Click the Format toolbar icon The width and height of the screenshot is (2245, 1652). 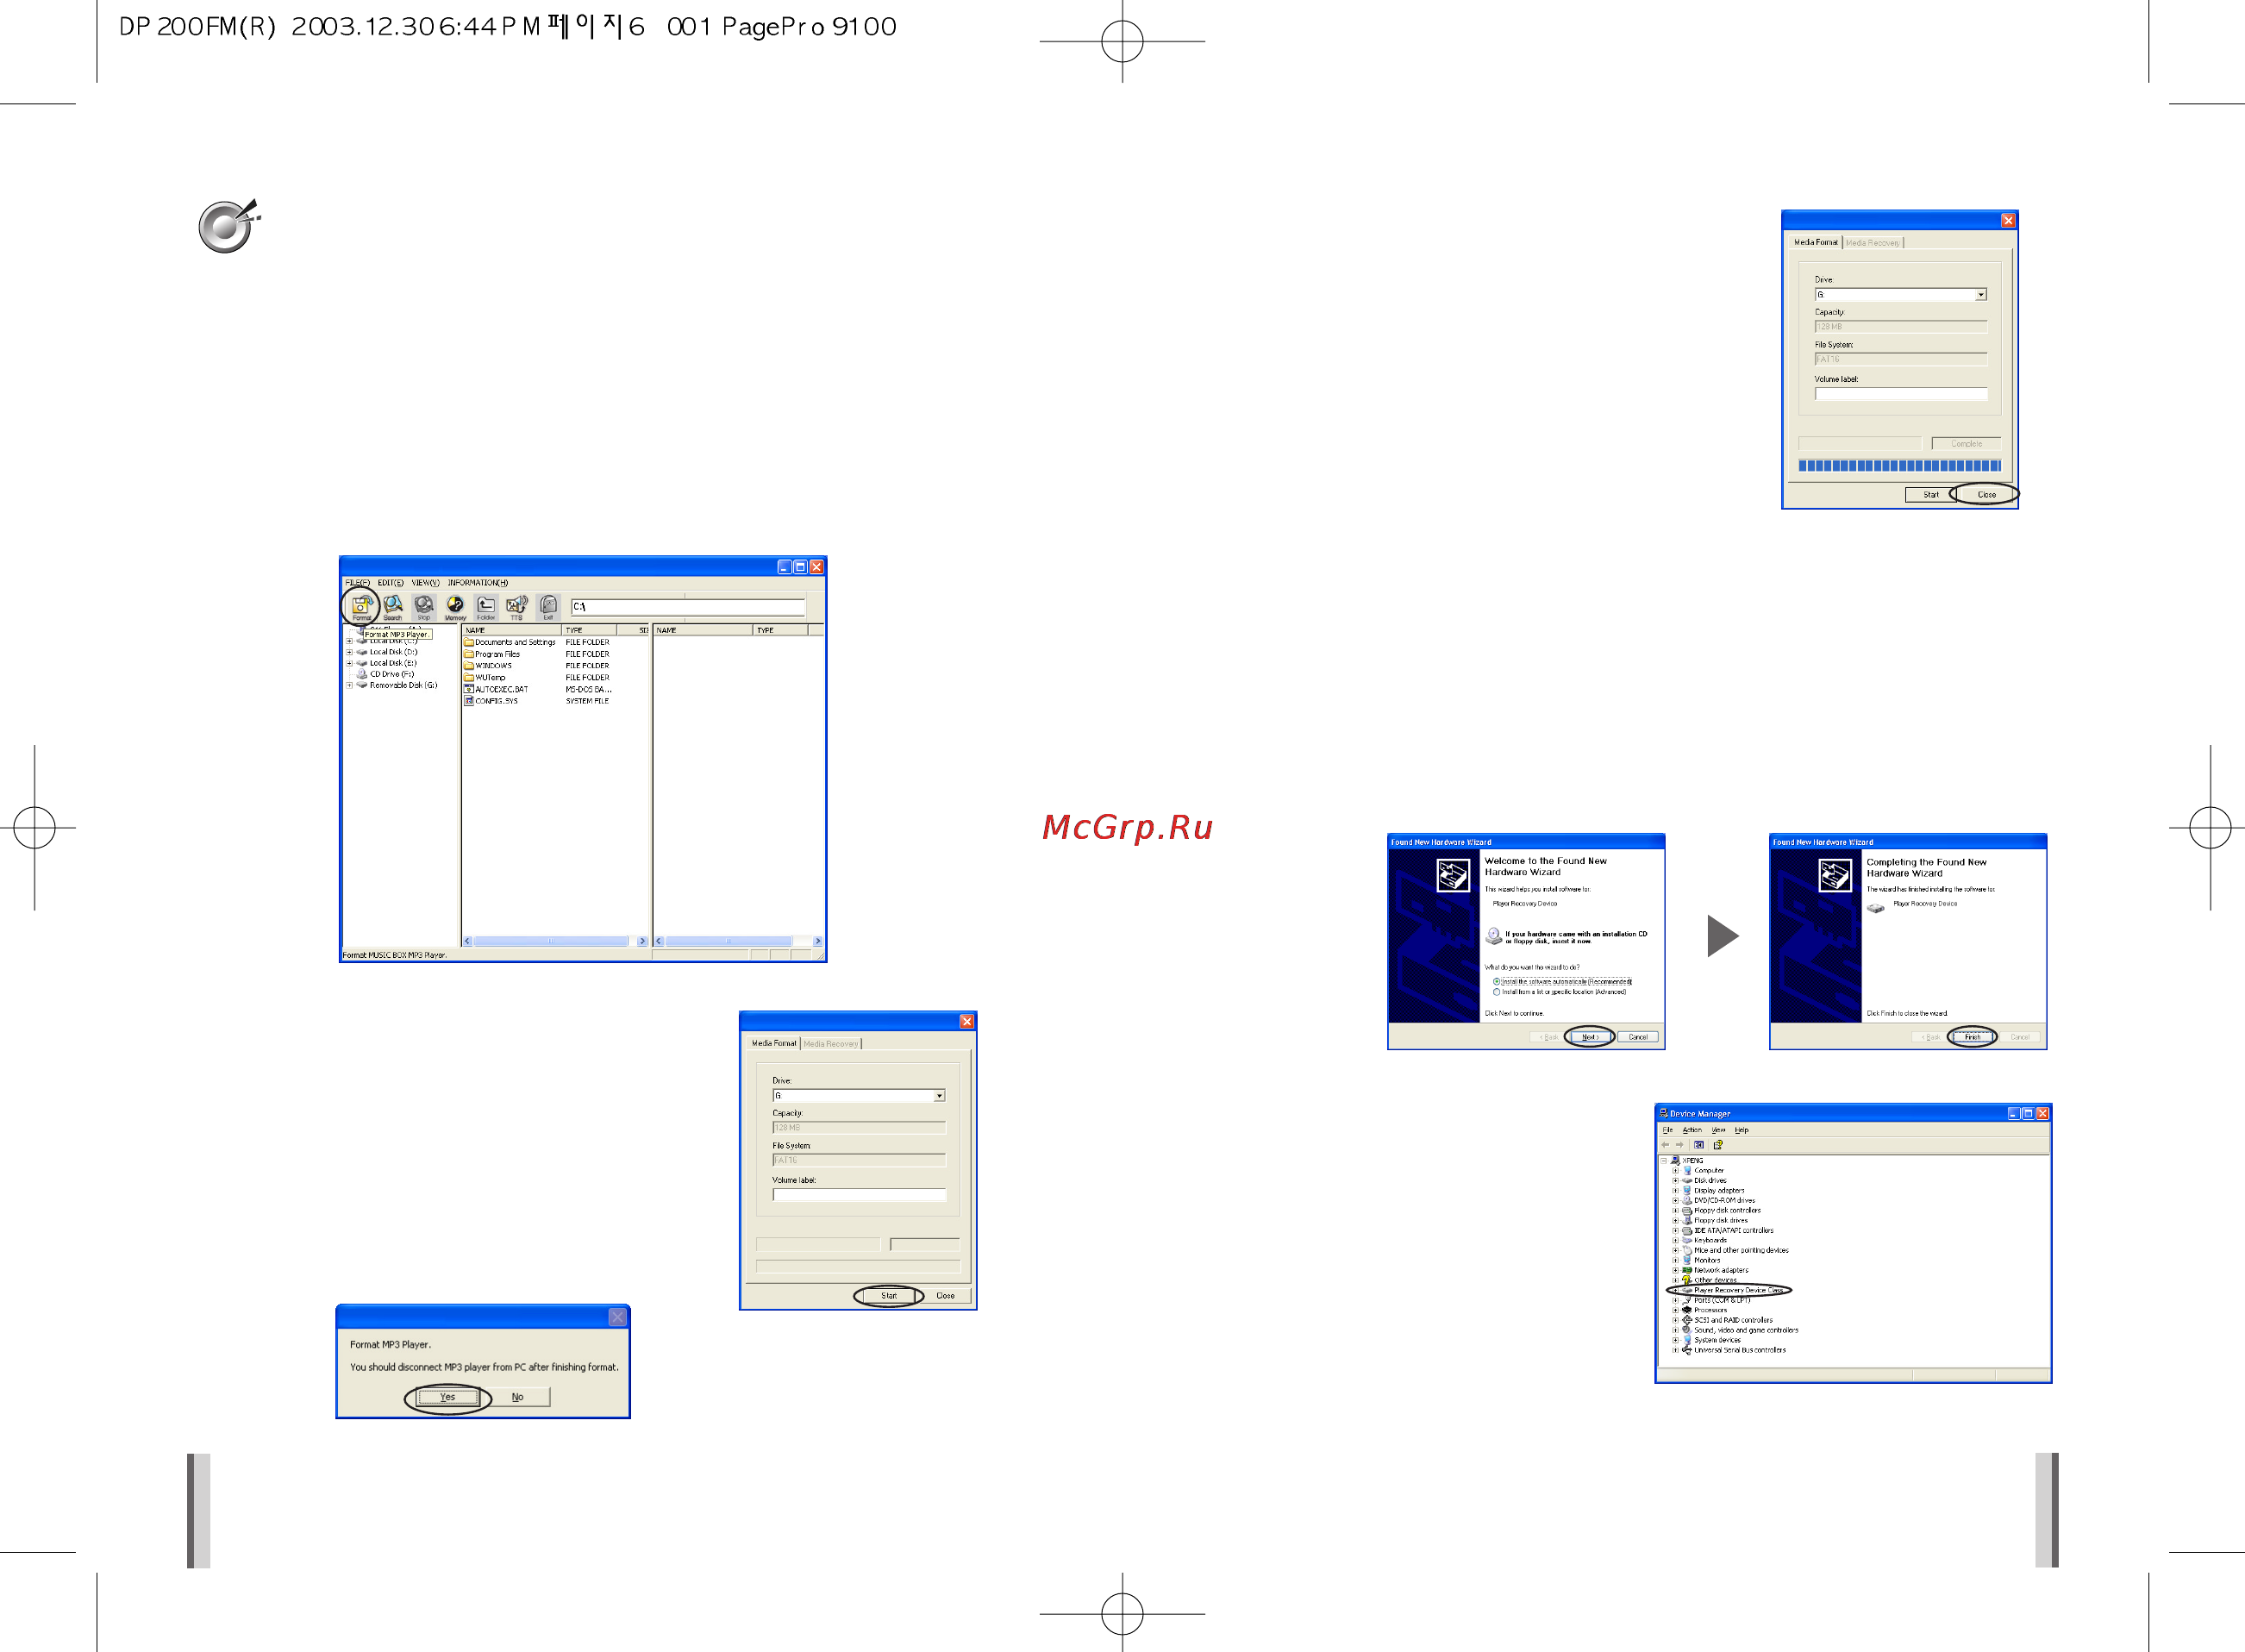pyautogui.click(x=361, y=607)
